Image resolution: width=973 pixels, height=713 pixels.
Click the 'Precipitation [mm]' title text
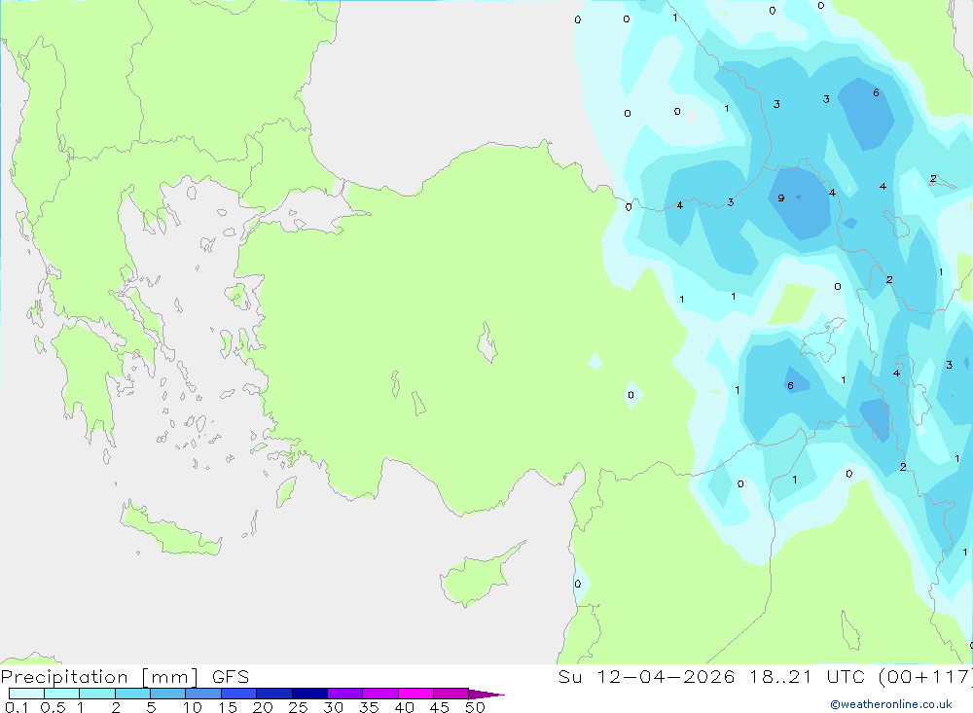tap(99, 677)
